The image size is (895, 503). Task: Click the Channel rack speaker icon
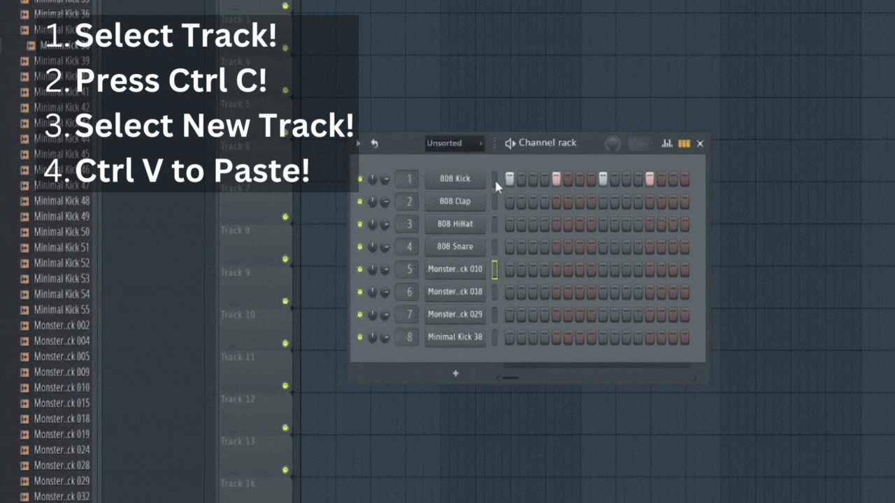510,143
